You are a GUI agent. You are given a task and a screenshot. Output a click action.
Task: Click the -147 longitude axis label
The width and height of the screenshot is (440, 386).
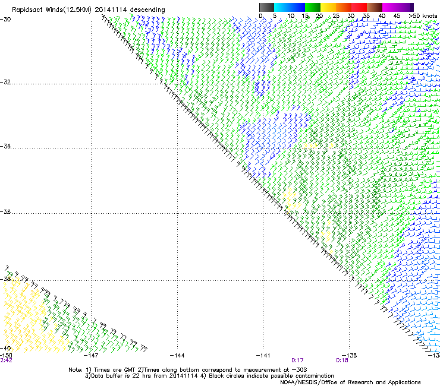(91, 356)
